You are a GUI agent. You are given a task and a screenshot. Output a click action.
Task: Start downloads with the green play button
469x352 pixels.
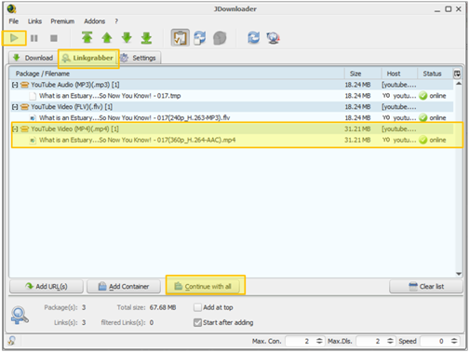pos(14,38)
